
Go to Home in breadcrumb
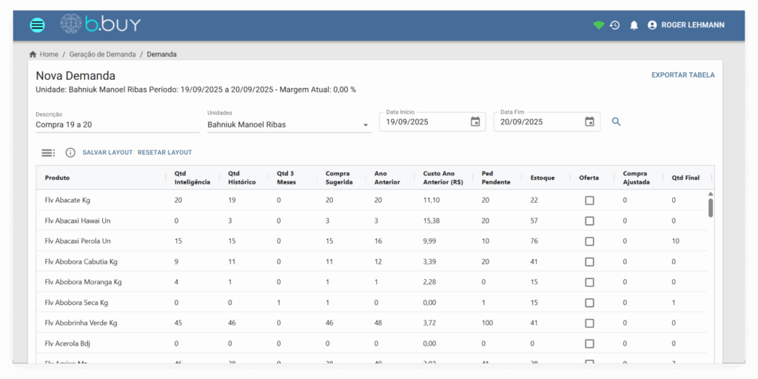tap(48, 54)
